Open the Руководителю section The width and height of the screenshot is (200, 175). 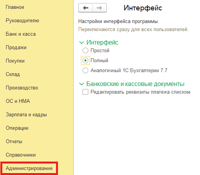[x=22, y=21]
